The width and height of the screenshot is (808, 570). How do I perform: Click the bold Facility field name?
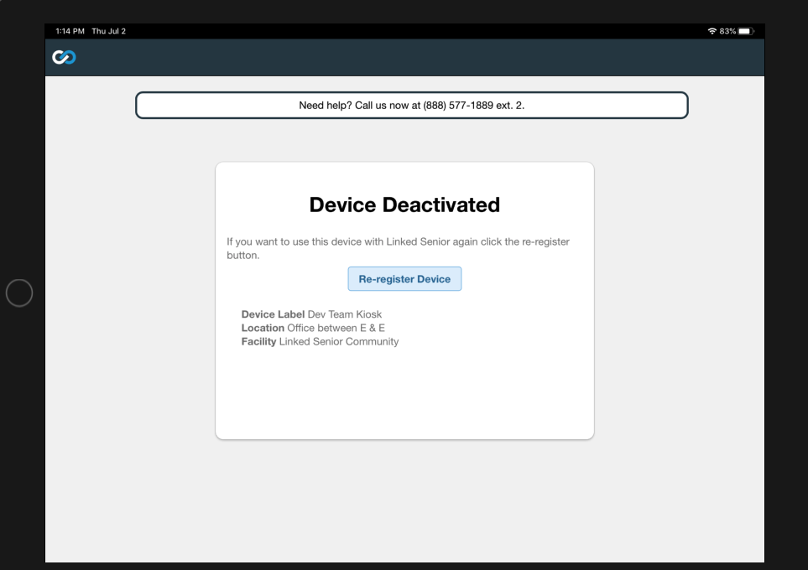point(258,342)
